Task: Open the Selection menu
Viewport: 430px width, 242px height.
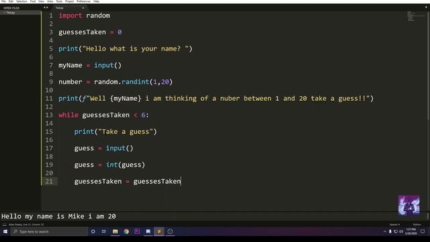Action: click(21, 1)
